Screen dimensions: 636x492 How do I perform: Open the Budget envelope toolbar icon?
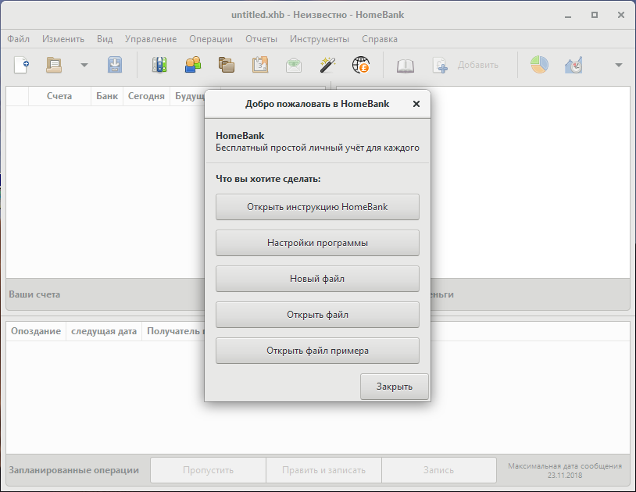(294, 65)
